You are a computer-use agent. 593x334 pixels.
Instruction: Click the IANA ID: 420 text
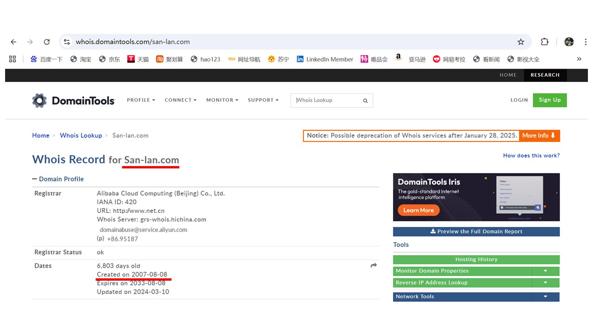(117, 202)
